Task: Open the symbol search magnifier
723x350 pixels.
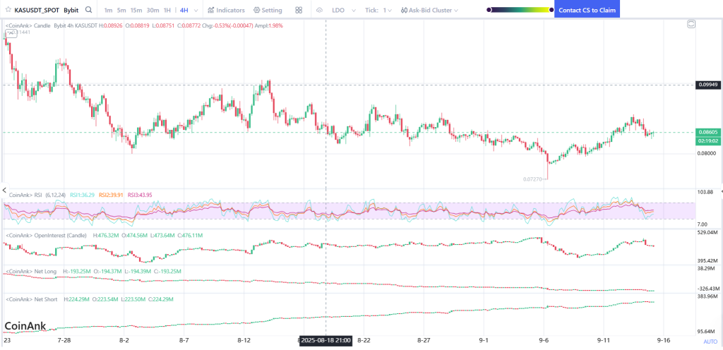Action: (89, 10)
